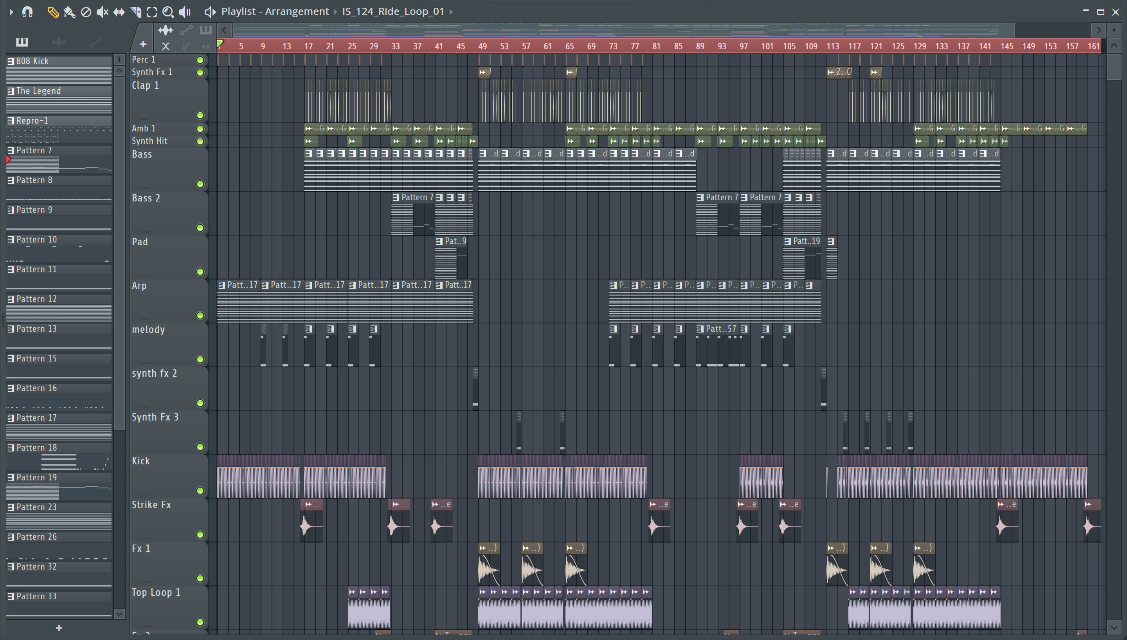
Task: Select the Mute tool speaker icon
Action: (x=103, y=12)
